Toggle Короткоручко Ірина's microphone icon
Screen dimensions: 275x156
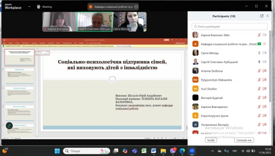click(x=259, y=116)
